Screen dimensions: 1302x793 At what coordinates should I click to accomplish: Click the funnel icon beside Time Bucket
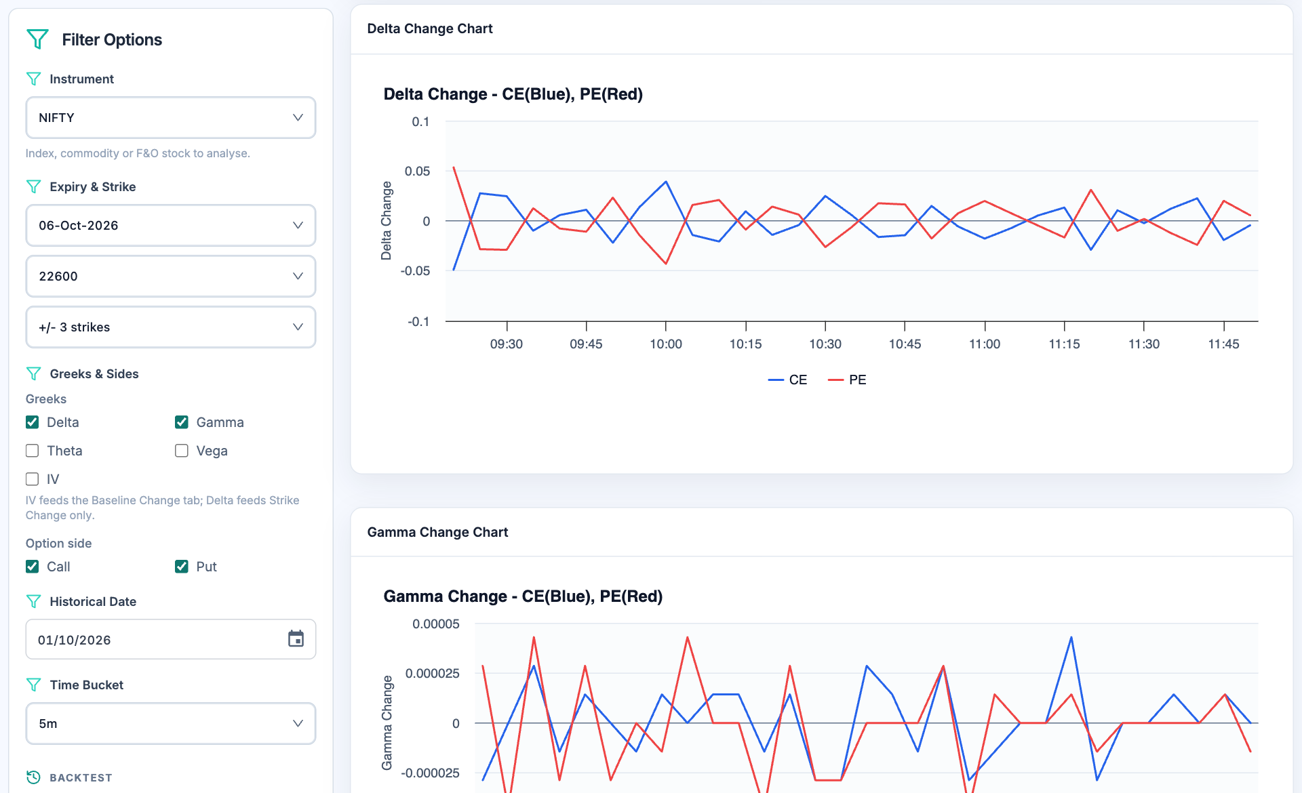click(33, 685)
